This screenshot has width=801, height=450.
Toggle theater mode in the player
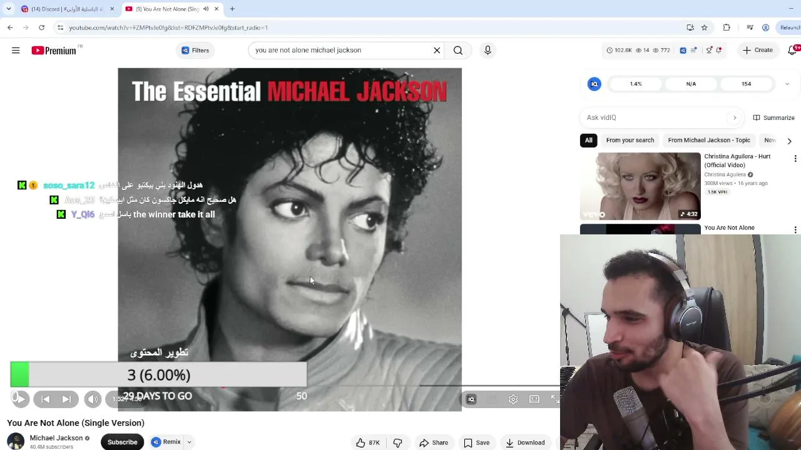click(x=534, y=399)
